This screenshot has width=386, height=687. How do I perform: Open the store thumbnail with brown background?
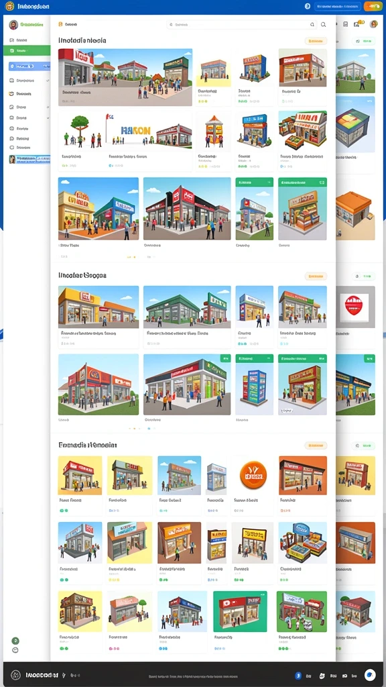coord(180,542)
